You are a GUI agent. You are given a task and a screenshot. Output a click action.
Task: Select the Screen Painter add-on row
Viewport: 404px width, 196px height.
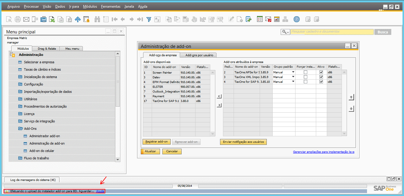[x=177, y=72]
